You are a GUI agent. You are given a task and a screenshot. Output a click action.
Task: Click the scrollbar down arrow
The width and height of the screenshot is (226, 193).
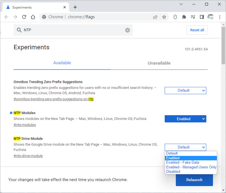click(x=223, y=190)
